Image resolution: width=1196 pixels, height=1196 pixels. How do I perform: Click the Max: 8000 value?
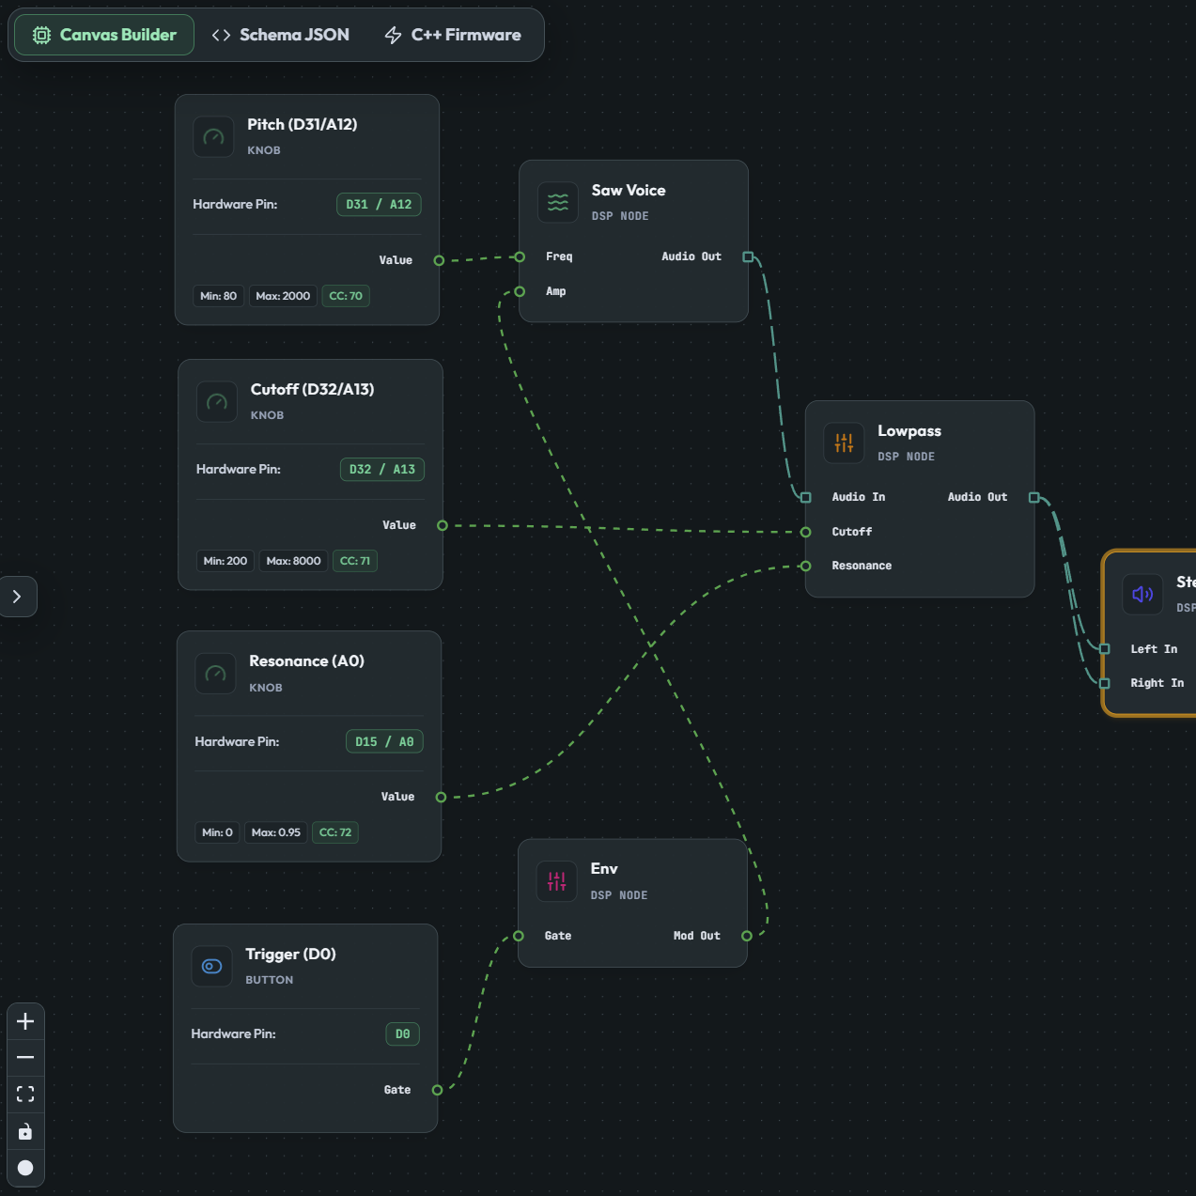[x=293, y=561]
